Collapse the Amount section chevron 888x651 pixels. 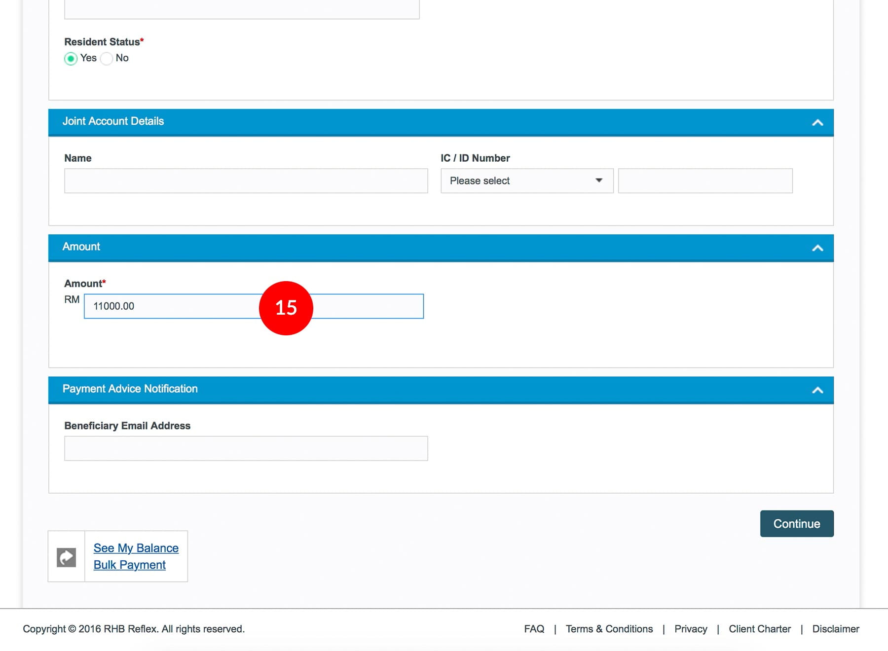[x=817, y=248]
